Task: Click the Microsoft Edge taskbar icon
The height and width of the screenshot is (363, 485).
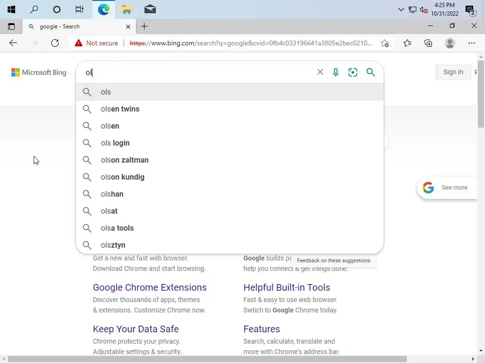Action: click(103, 9)
